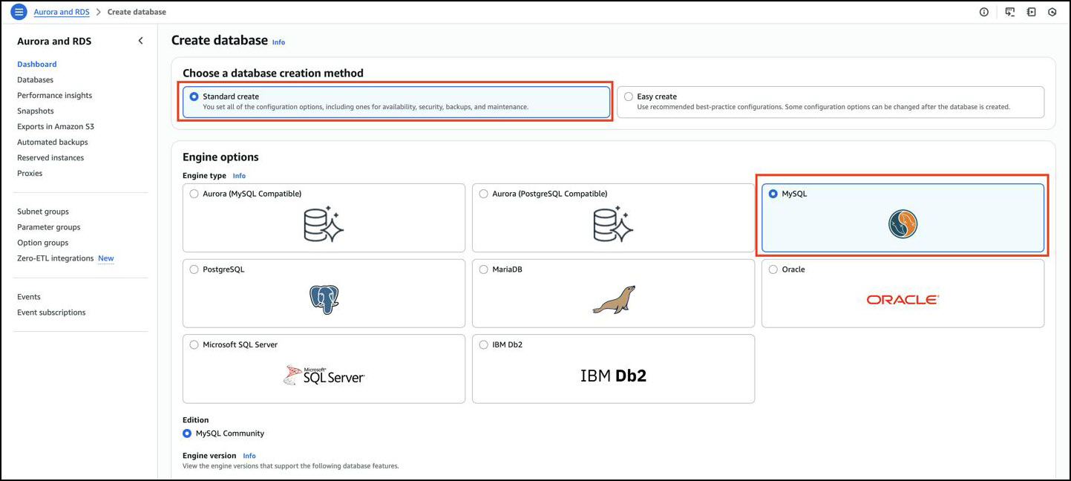Click the Microsoft SQL Server logo
The height and width of the screenshot is (481, 1071).
(324, 375)
